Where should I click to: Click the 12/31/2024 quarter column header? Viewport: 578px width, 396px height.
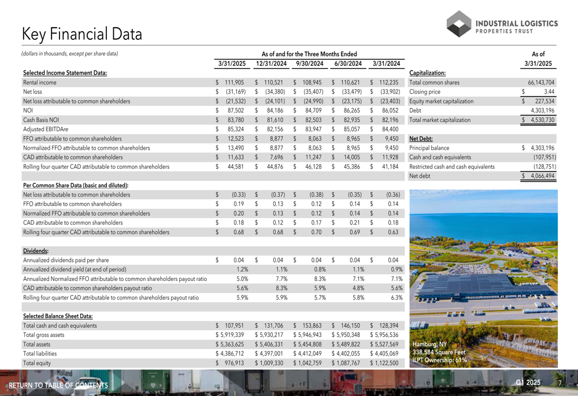pos(271,64)
